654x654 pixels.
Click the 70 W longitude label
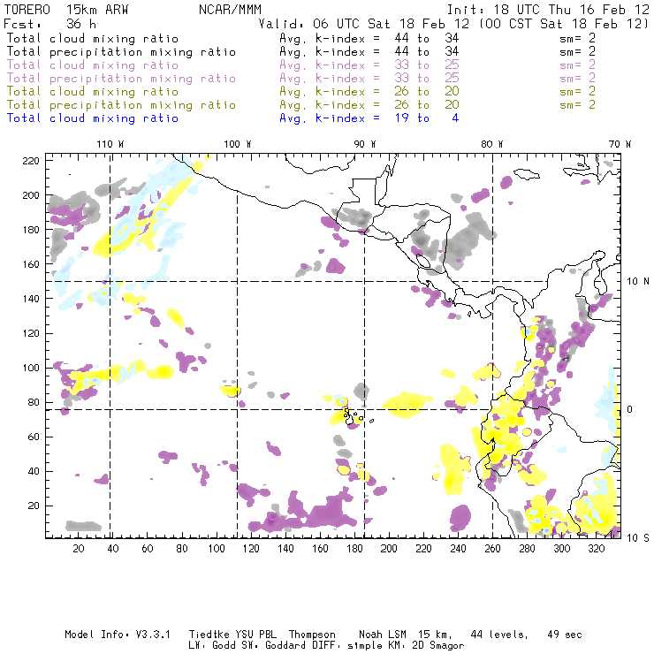[x=620, y=144]
